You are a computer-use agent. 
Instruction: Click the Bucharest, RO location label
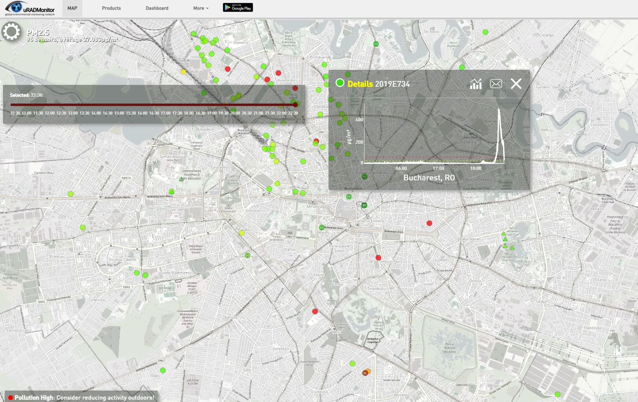coord(429,178)
